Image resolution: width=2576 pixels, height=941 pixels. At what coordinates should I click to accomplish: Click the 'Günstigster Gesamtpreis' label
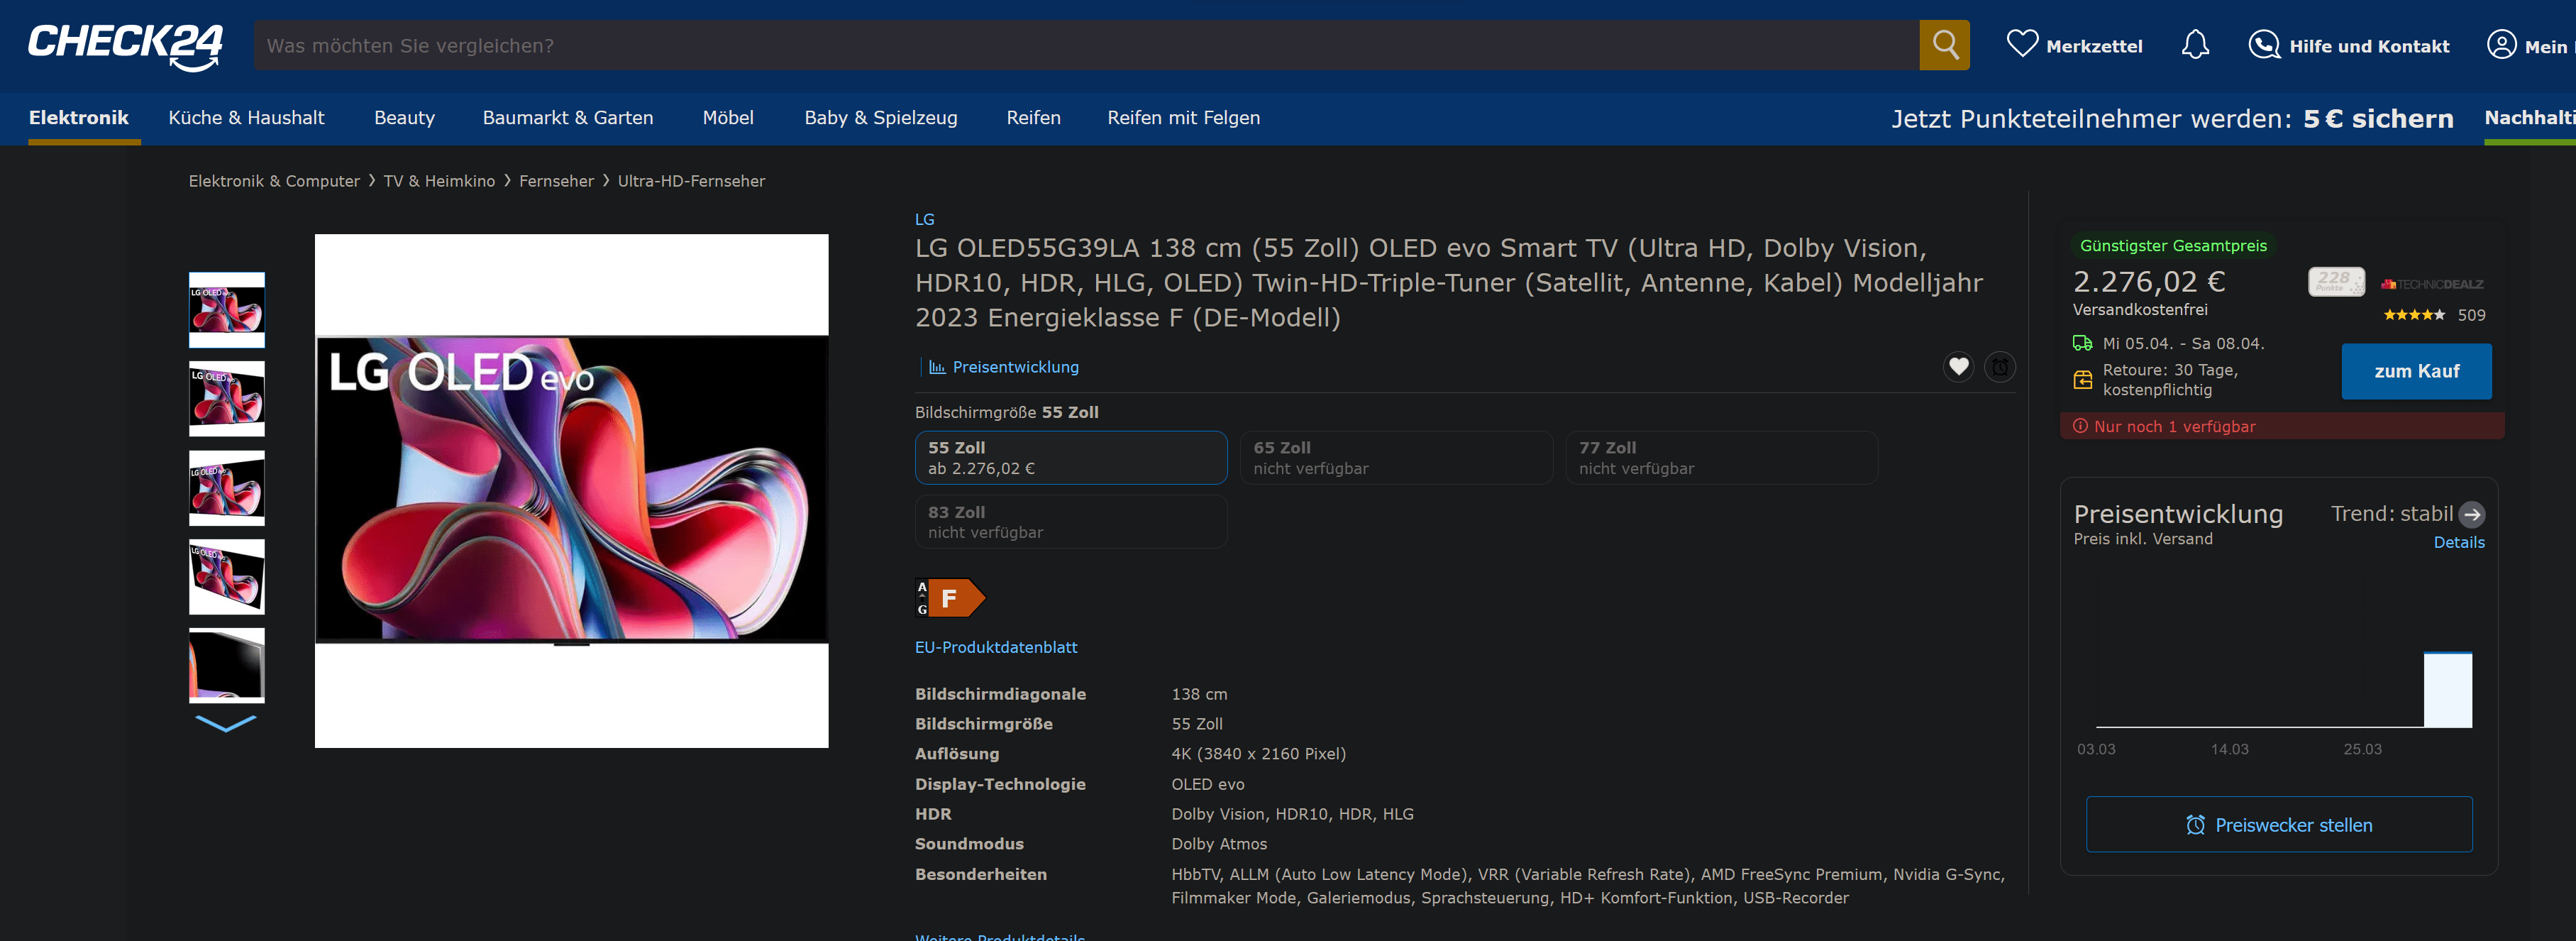tap(2172, 246)
